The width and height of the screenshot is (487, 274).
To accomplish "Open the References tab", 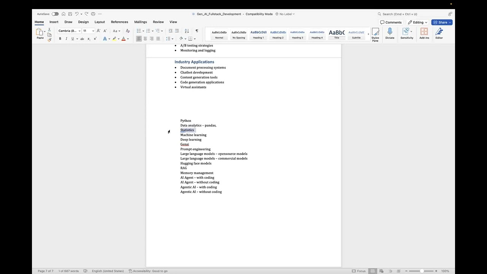I will (119, 22).
